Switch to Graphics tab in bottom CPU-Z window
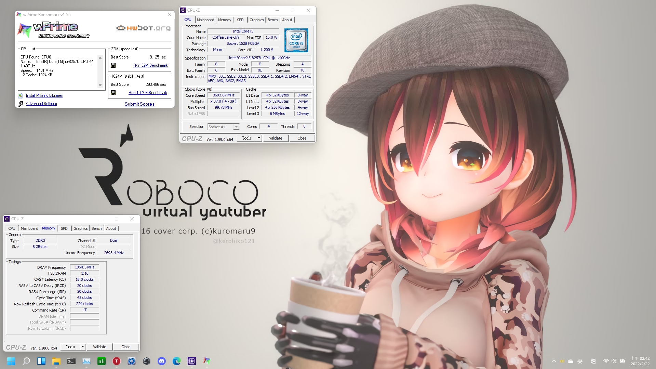 [x=81, y=228]
